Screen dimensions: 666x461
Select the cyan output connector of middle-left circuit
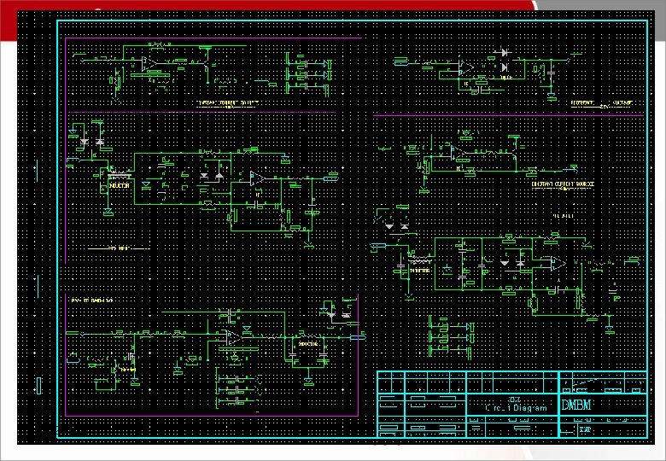click(x=331, y=178)
